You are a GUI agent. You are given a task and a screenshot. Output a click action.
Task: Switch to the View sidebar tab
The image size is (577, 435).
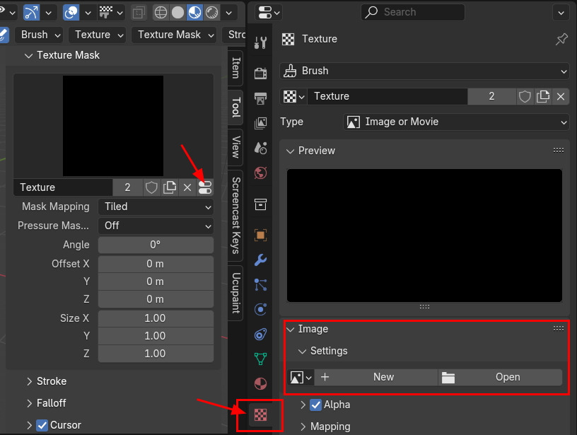point(236,147)
